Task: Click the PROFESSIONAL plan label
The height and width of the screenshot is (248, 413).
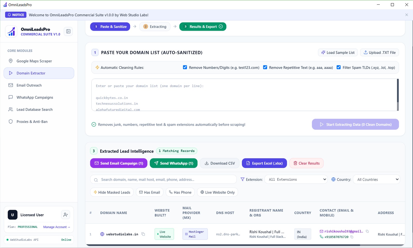Action: click(28, 227)
